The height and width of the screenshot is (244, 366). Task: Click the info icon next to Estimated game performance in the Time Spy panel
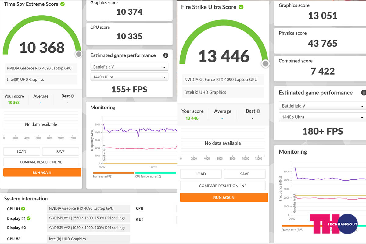[166, 55]
